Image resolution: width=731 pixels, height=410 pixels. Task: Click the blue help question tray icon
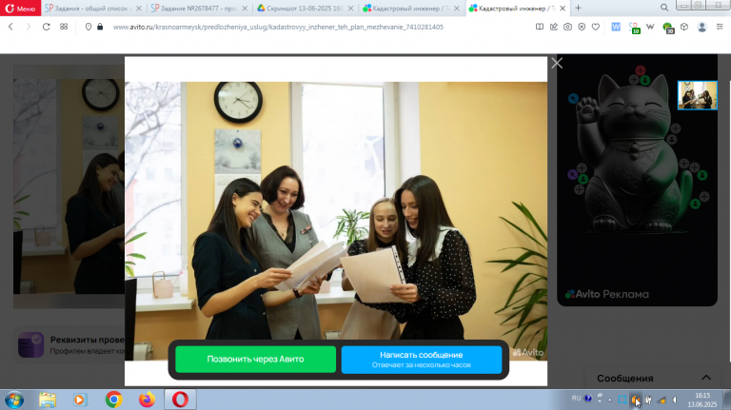pos(588,399)
